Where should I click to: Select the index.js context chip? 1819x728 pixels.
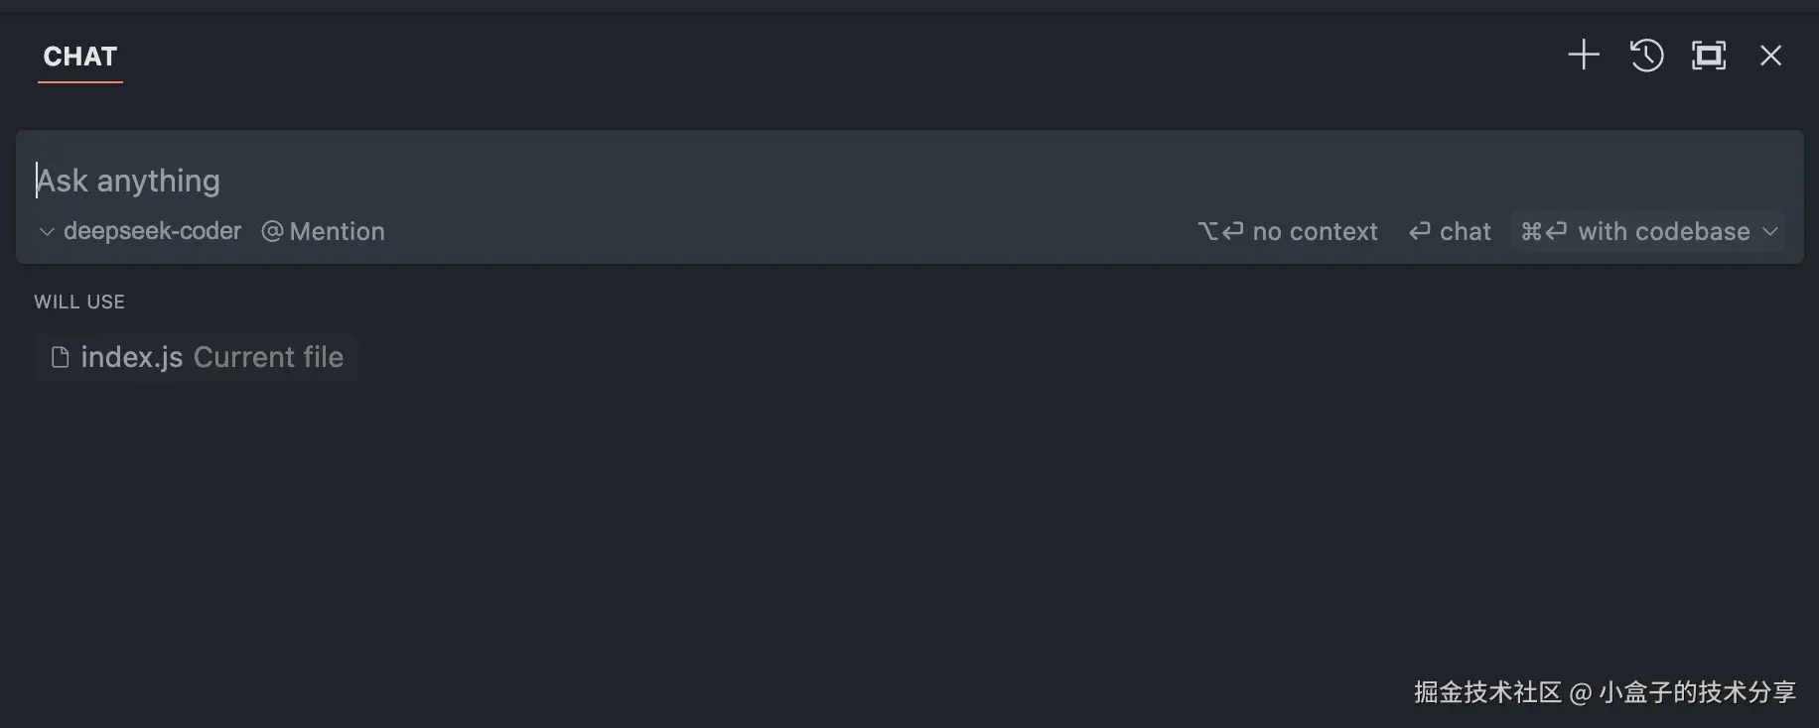tap(131, 357)
